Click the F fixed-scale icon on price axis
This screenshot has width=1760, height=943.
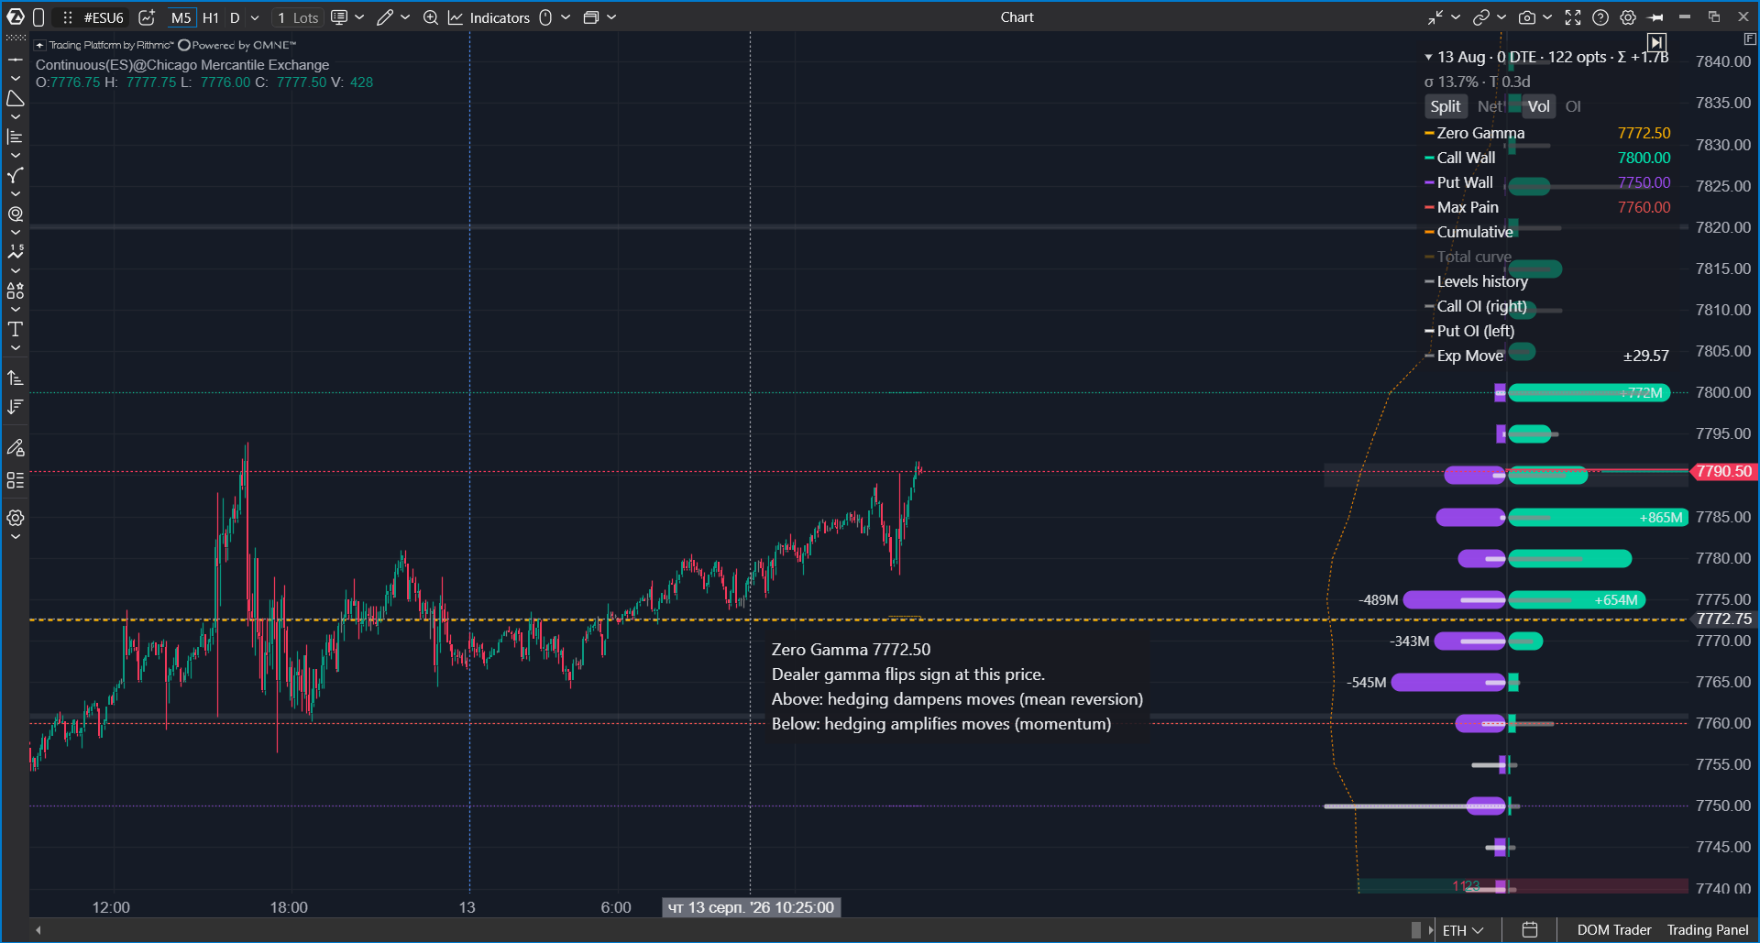coord(1750,38)
